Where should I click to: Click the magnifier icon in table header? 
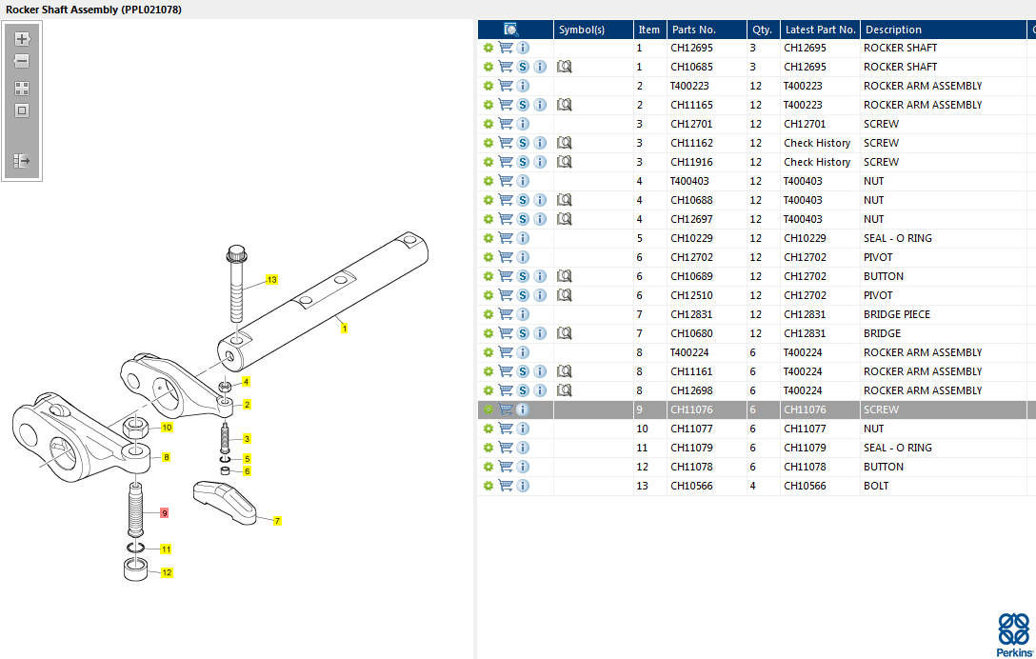click(511, 30)
